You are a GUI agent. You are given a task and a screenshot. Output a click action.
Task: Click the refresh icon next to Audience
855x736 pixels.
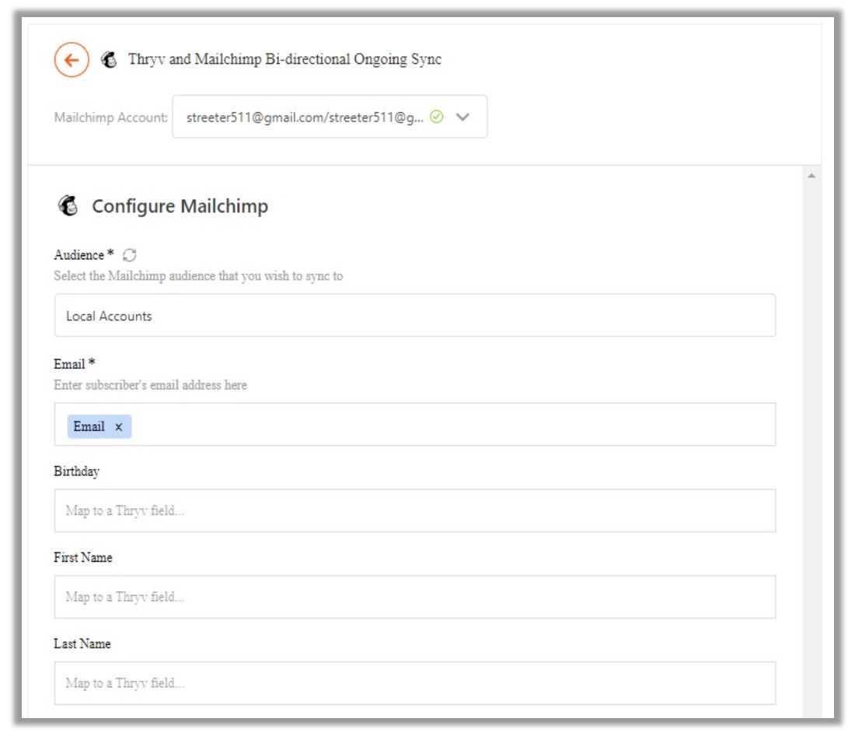130,255
